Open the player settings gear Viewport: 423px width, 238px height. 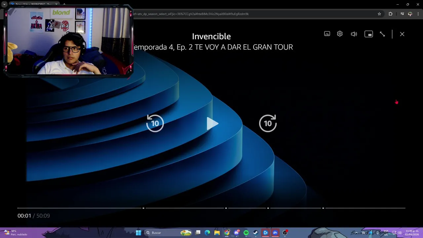pyautogui.click(x=340, y=34)
